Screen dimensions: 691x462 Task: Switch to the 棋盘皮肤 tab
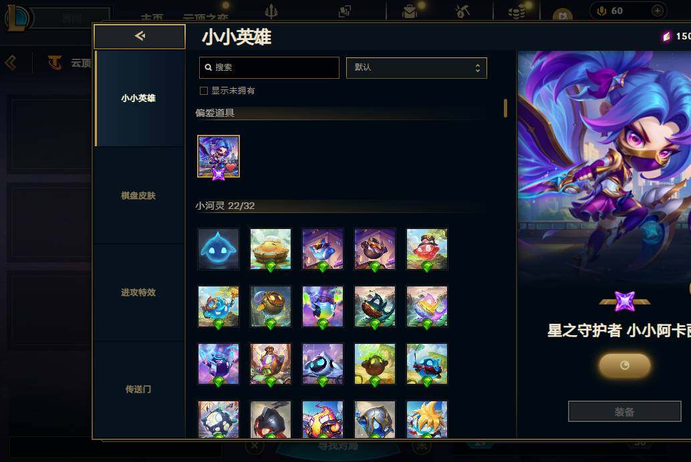[x=138, y=195]
